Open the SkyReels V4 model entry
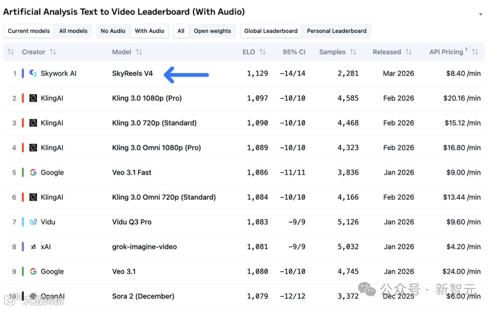Image resolution: width=492 pixels, height=309 pixels. point(133,73)
